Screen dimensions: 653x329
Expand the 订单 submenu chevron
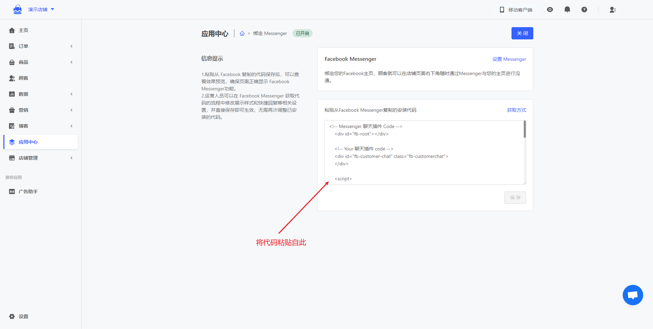(71, 46)
